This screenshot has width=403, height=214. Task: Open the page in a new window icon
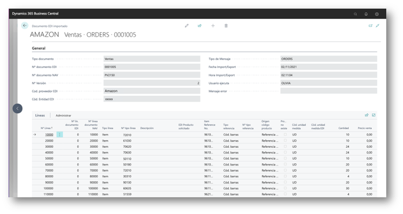371,26
